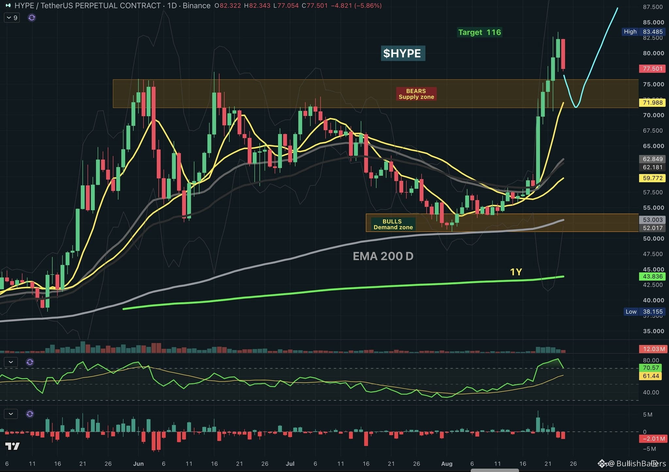Image resolution: width=669 pixels, height=472 pixels.
Task: Collapse the volume delta pane legend chevron
Action: tap(11, 414)
